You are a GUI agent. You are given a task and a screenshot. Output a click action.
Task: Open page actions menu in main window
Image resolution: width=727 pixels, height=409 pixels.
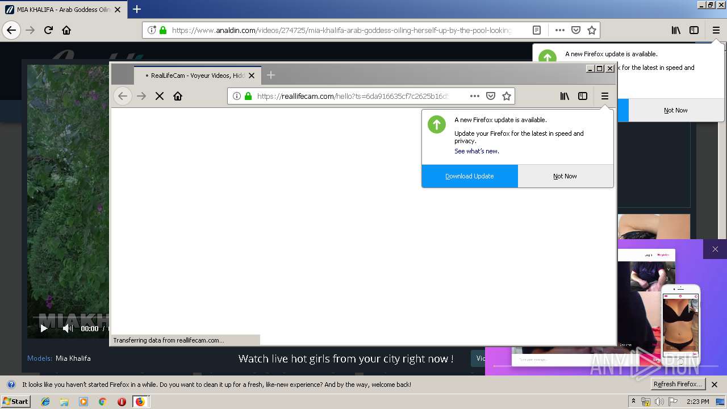pos(560,30)
